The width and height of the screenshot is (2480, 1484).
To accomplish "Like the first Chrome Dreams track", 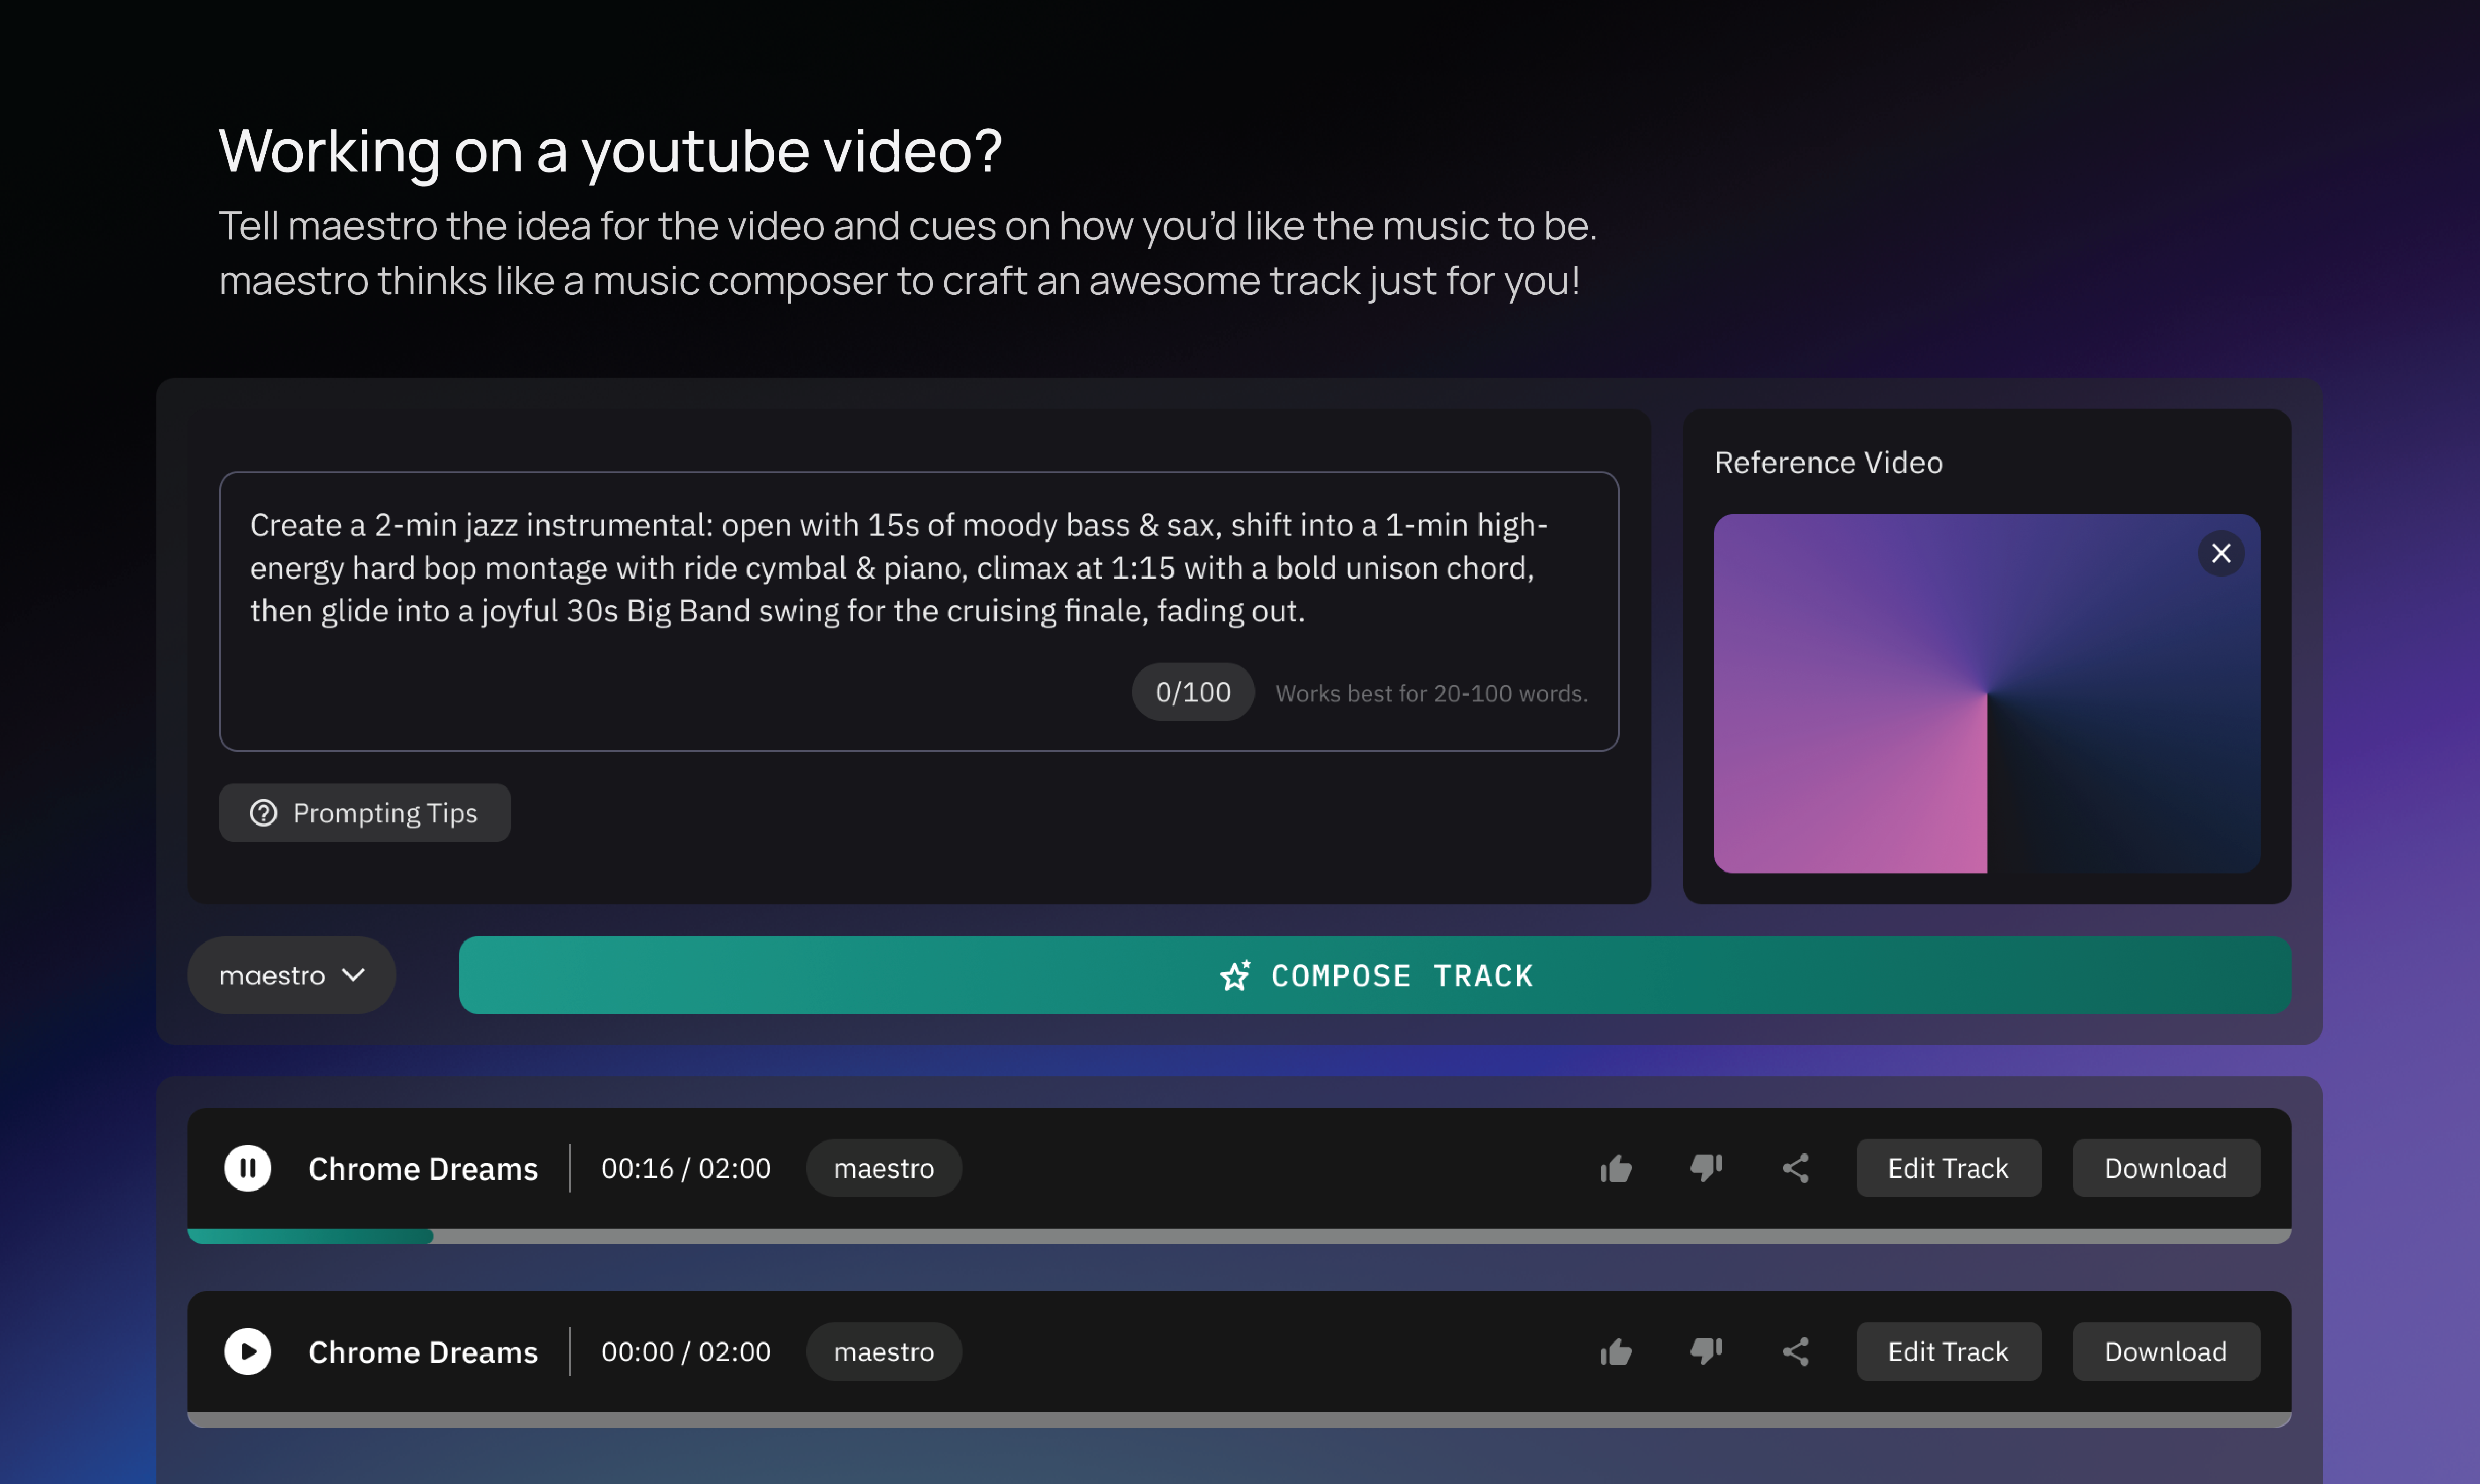I will pyautogui.click(x=1615, y=1168).
